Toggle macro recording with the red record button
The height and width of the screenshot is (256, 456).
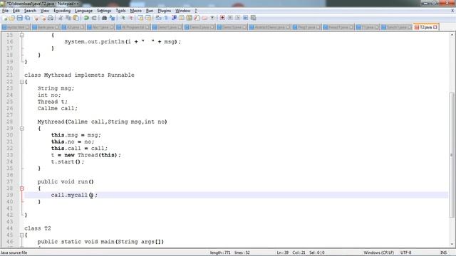(222, 18)
